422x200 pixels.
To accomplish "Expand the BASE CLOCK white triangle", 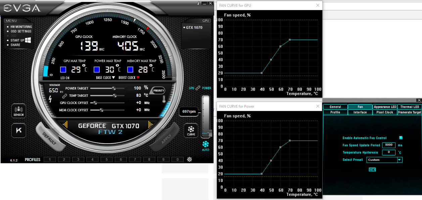I will pyautogui.click(x=113, y=78).
